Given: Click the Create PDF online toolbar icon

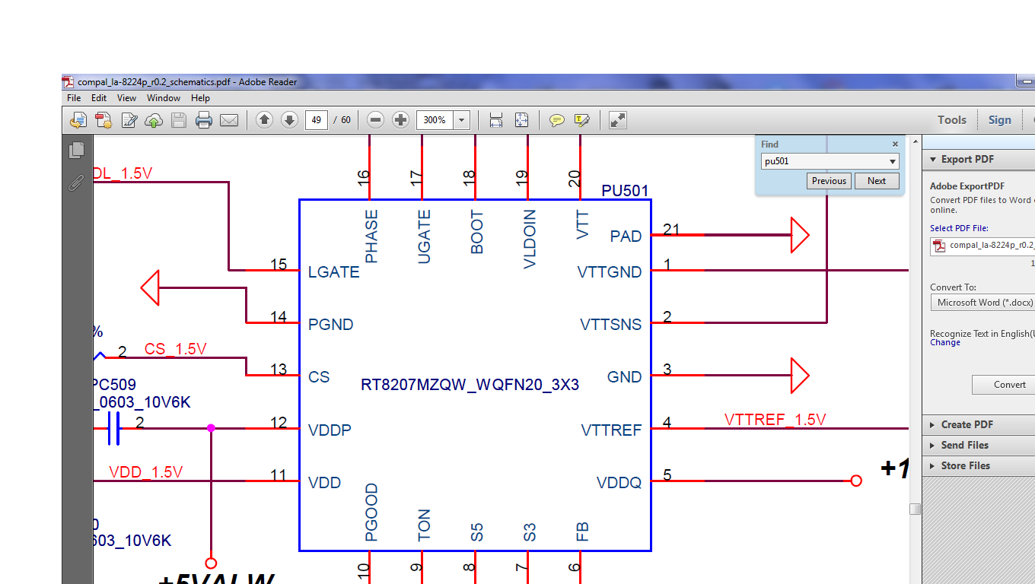Looking at the screenshot, I should 103,120.
